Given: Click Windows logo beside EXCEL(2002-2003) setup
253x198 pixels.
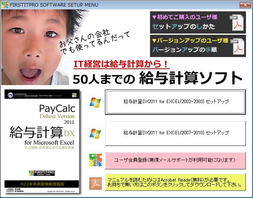Looking at the screenshot, I should 95,102.
